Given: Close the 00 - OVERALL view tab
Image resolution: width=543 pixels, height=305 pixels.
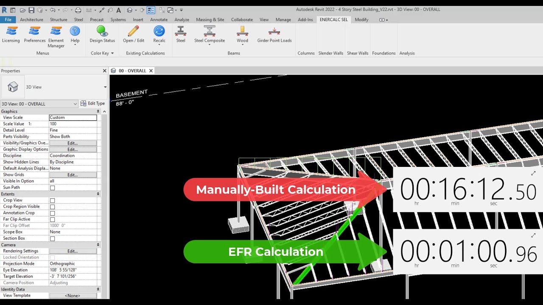Looking at the screenshot, I should (151, 71).
